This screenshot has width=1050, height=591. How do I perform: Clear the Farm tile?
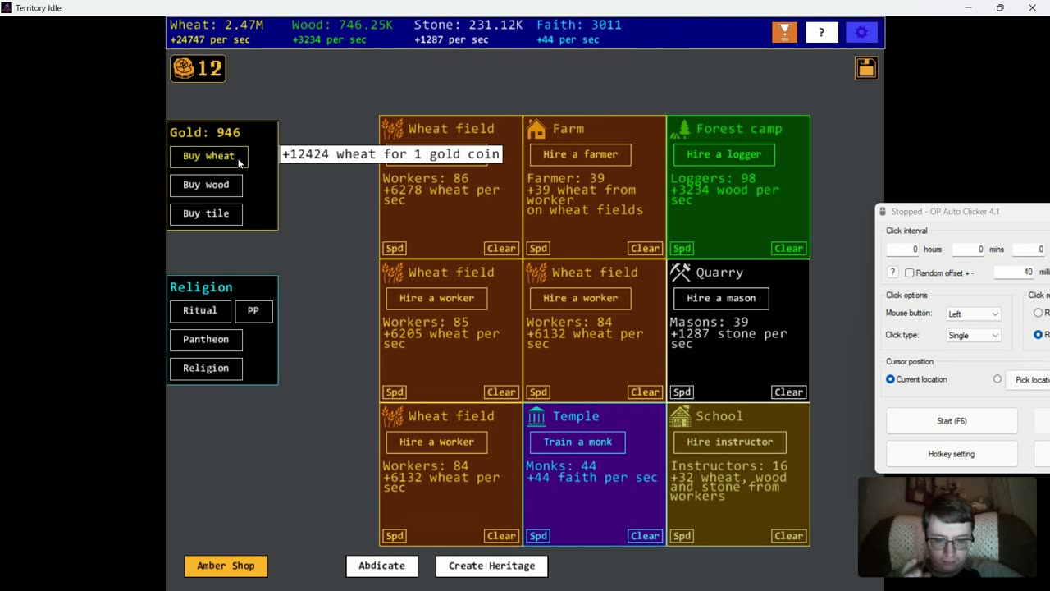645,248
